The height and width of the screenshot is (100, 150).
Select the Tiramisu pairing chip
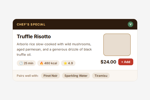pos(101,76)
